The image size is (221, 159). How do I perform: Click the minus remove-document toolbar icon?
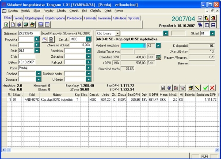tap(13, 25)
